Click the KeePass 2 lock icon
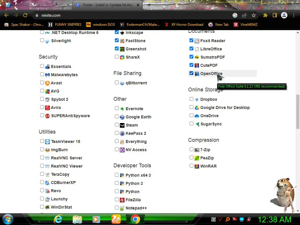The height and width of the screenshot is (225, 300). pos(122,134)
